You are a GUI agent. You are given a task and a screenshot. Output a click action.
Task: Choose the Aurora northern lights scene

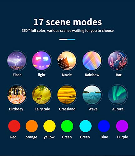pyautogui.click(x=117, y=95)
